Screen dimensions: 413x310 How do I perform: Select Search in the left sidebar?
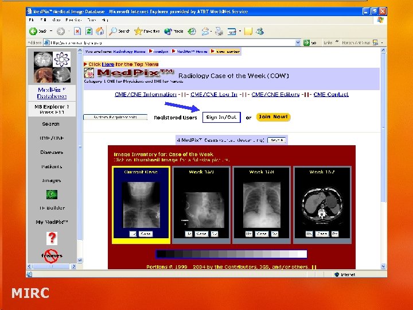point(51,124)
